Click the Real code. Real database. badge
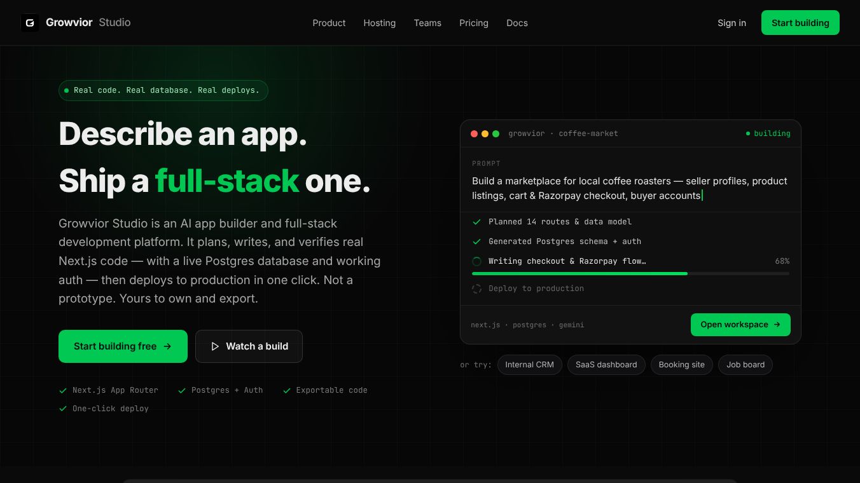Screen dimensions: 860x483 pyautogui.click(x=163, y=90)
